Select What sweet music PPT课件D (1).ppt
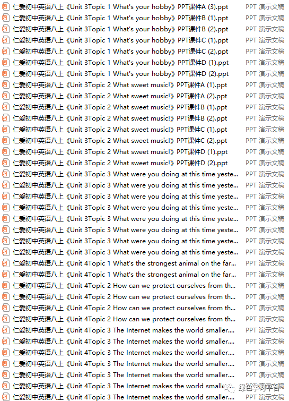This screenshot has width=289, height=401. click(120, 152)
